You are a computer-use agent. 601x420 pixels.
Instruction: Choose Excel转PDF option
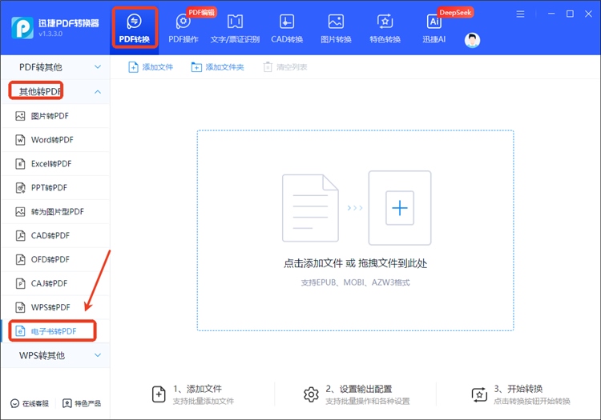tap(55, 164)
